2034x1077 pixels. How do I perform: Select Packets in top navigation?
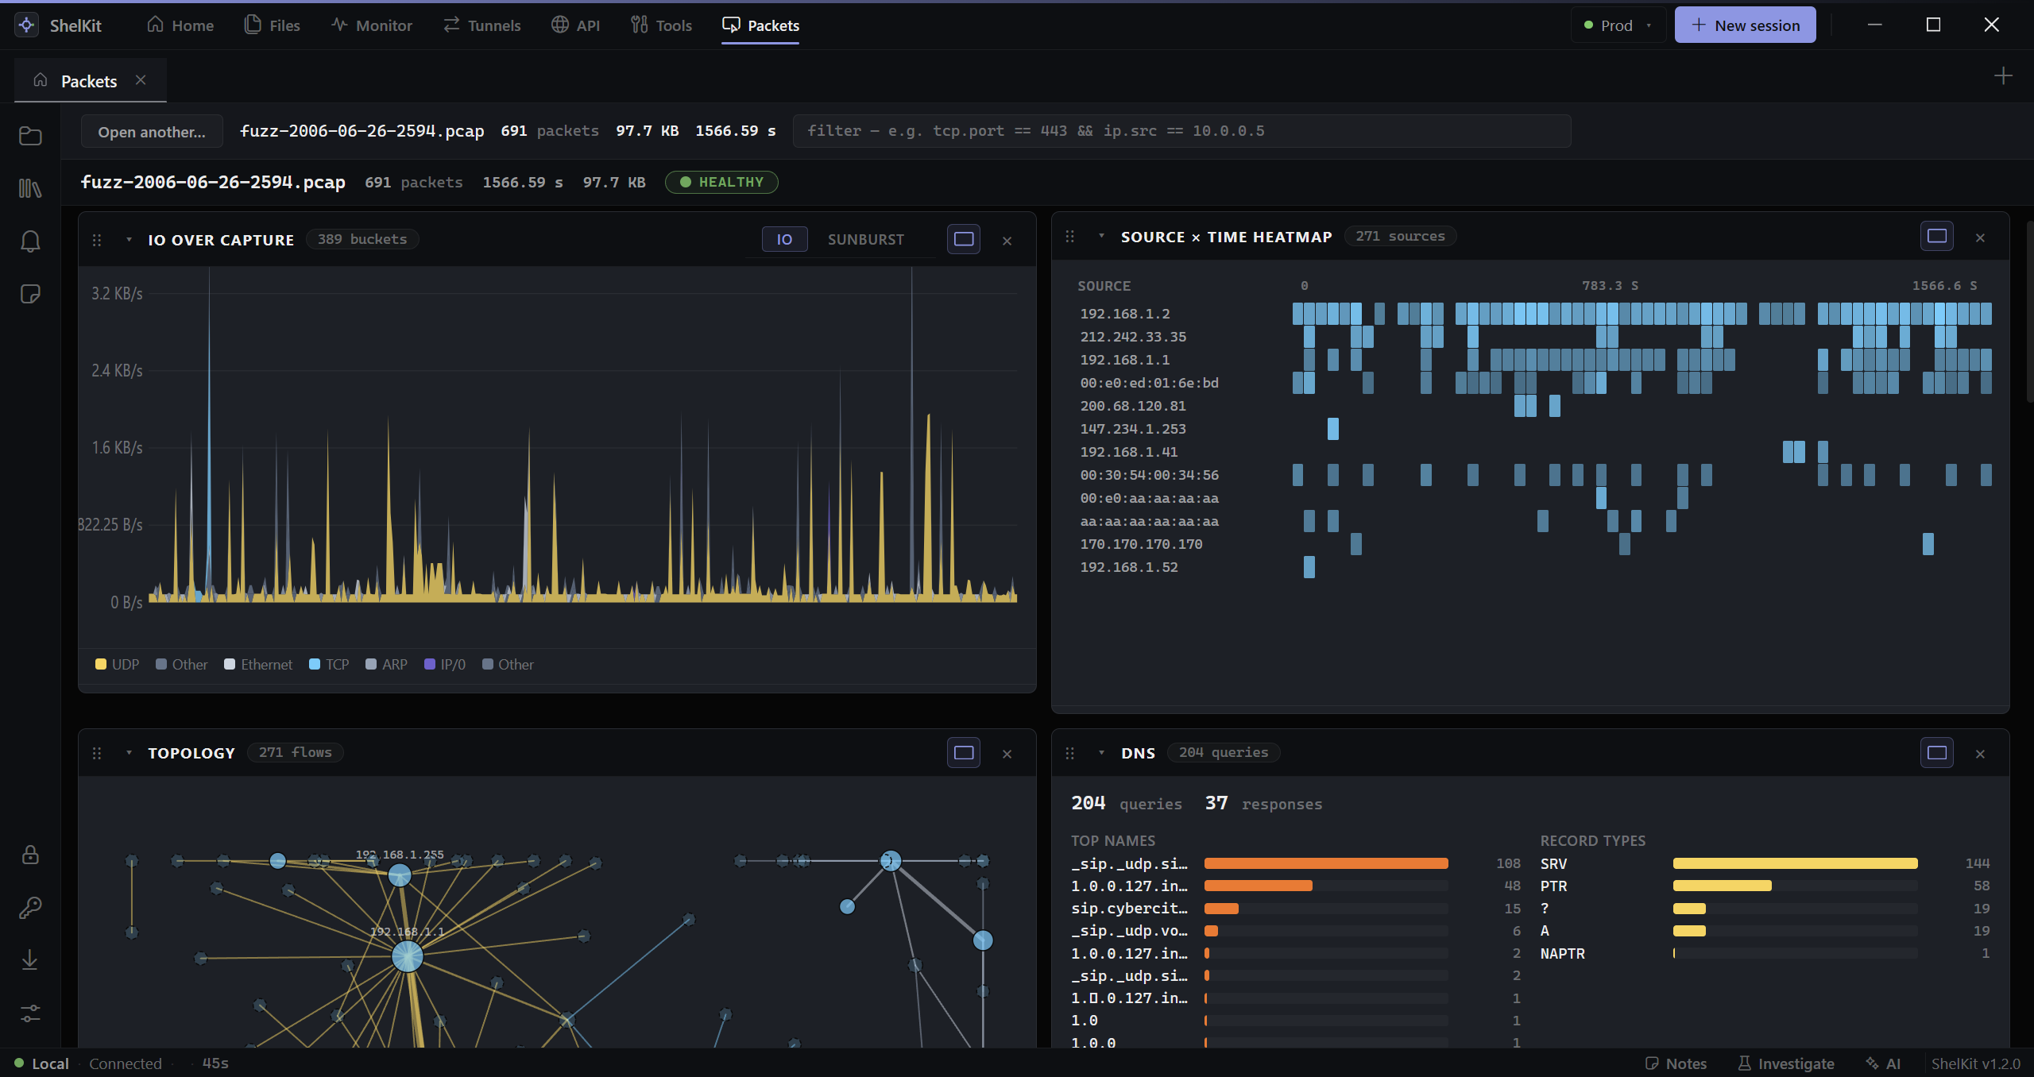tap(760, 25)
